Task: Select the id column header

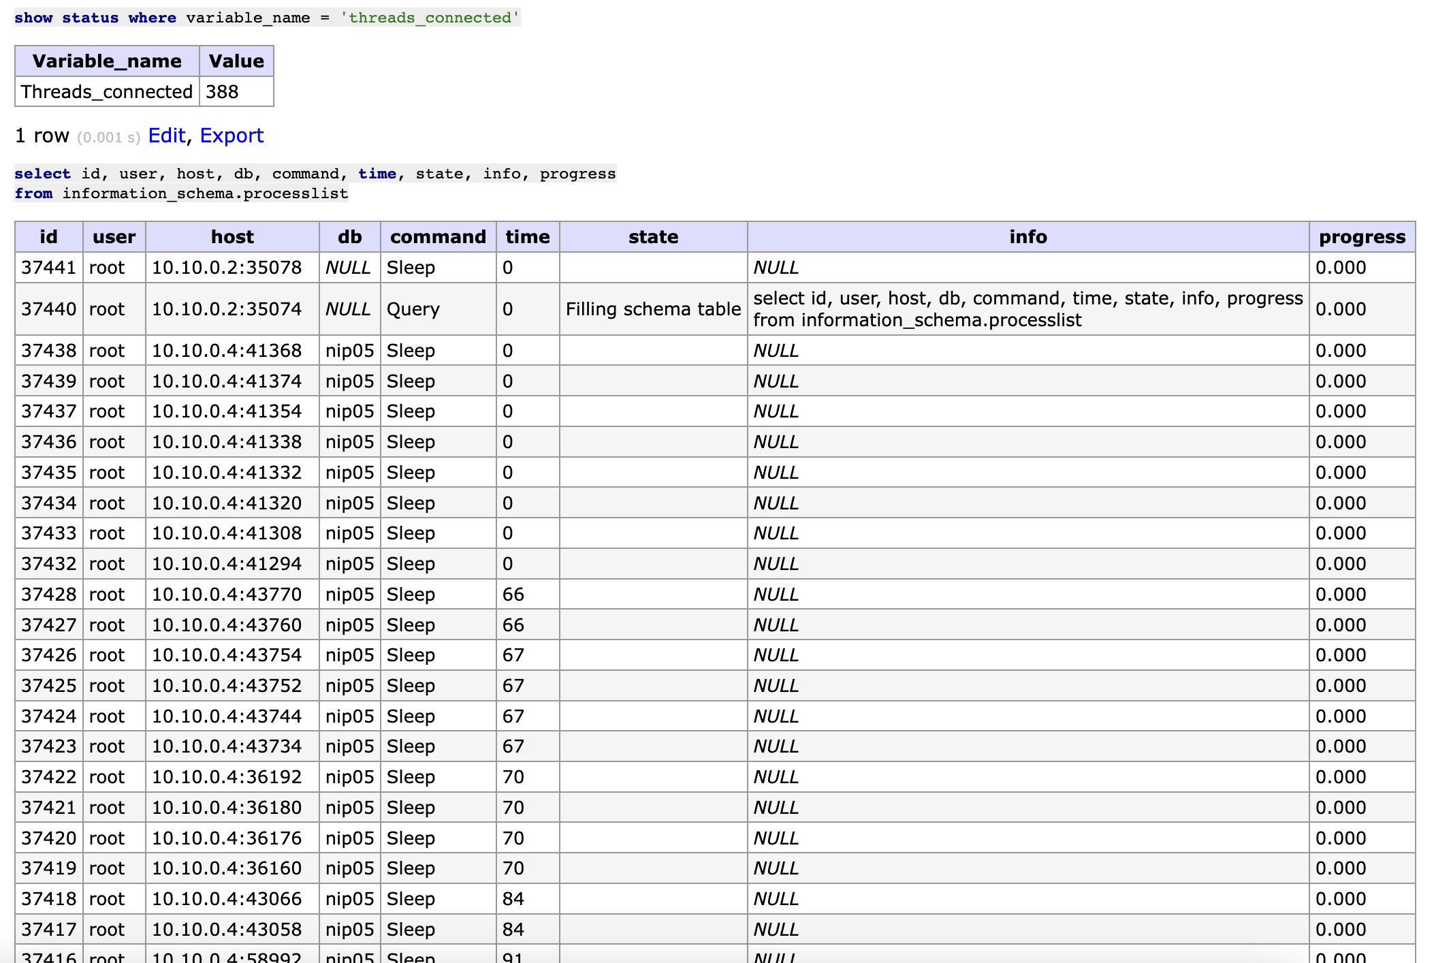Action: click(x=49, y=237)
